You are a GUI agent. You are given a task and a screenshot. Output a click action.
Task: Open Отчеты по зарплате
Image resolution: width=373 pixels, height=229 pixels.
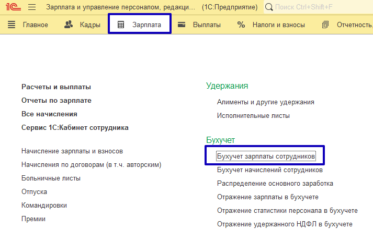(56, 100)
